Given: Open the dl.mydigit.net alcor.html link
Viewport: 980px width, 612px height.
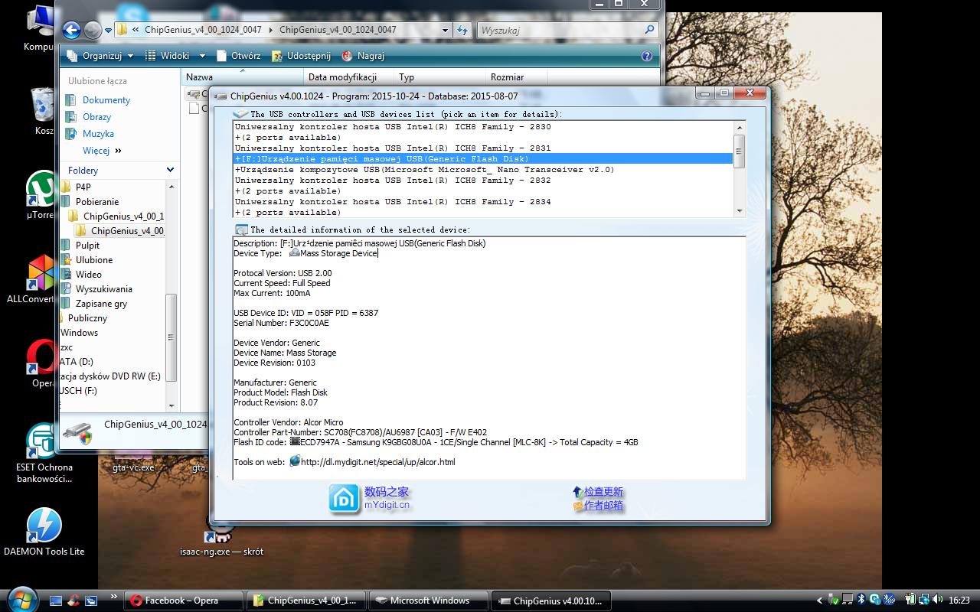Looking at the screenshot, I should click(378, 462).
